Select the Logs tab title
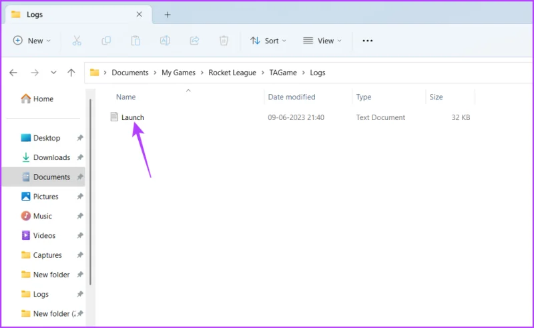534x328 pixels. pyautogui.click(x=35, y=15)
